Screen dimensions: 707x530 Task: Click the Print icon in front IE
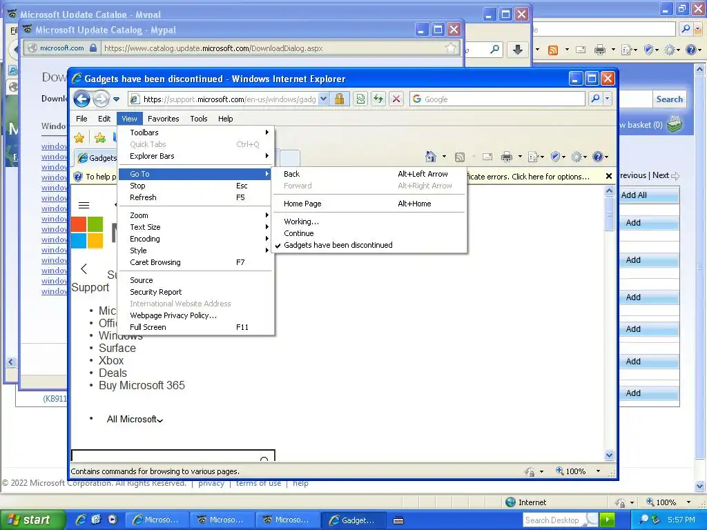(x=507, y=157)
